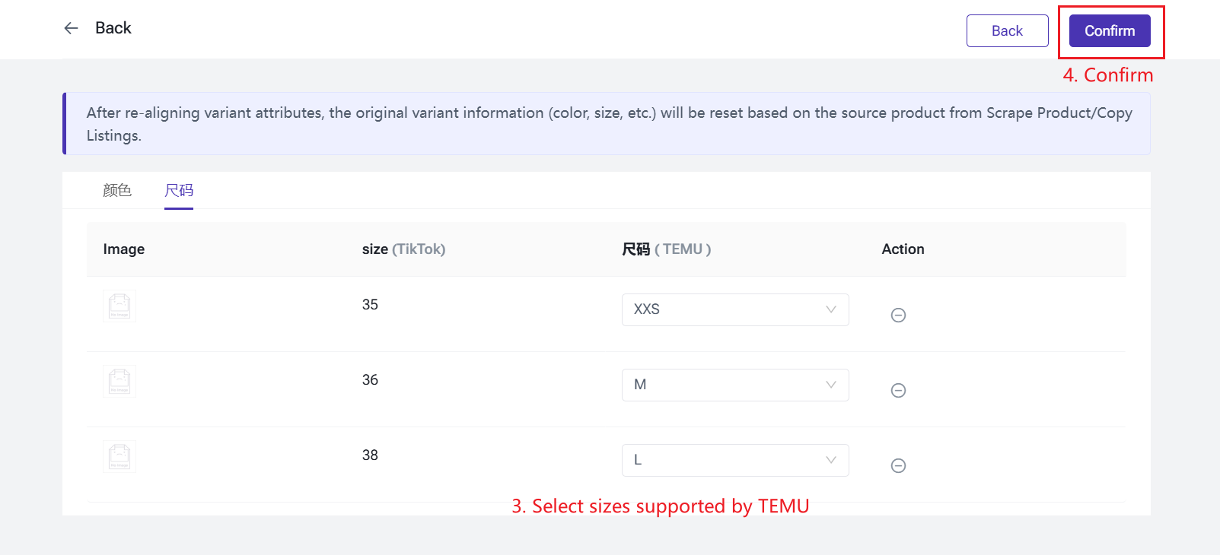The width and height of the screenshot is (1220, 555).
Task: Open the L size dropdown
Action: coord(734,460)
